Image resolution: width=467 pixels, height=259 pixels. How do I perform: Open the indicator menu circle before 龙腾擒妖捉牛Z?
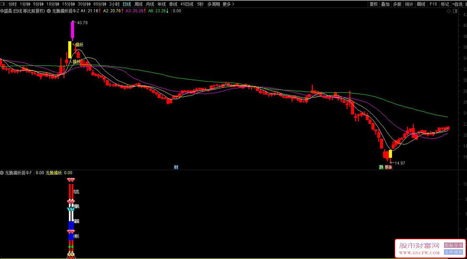click(x=48, y=11)
